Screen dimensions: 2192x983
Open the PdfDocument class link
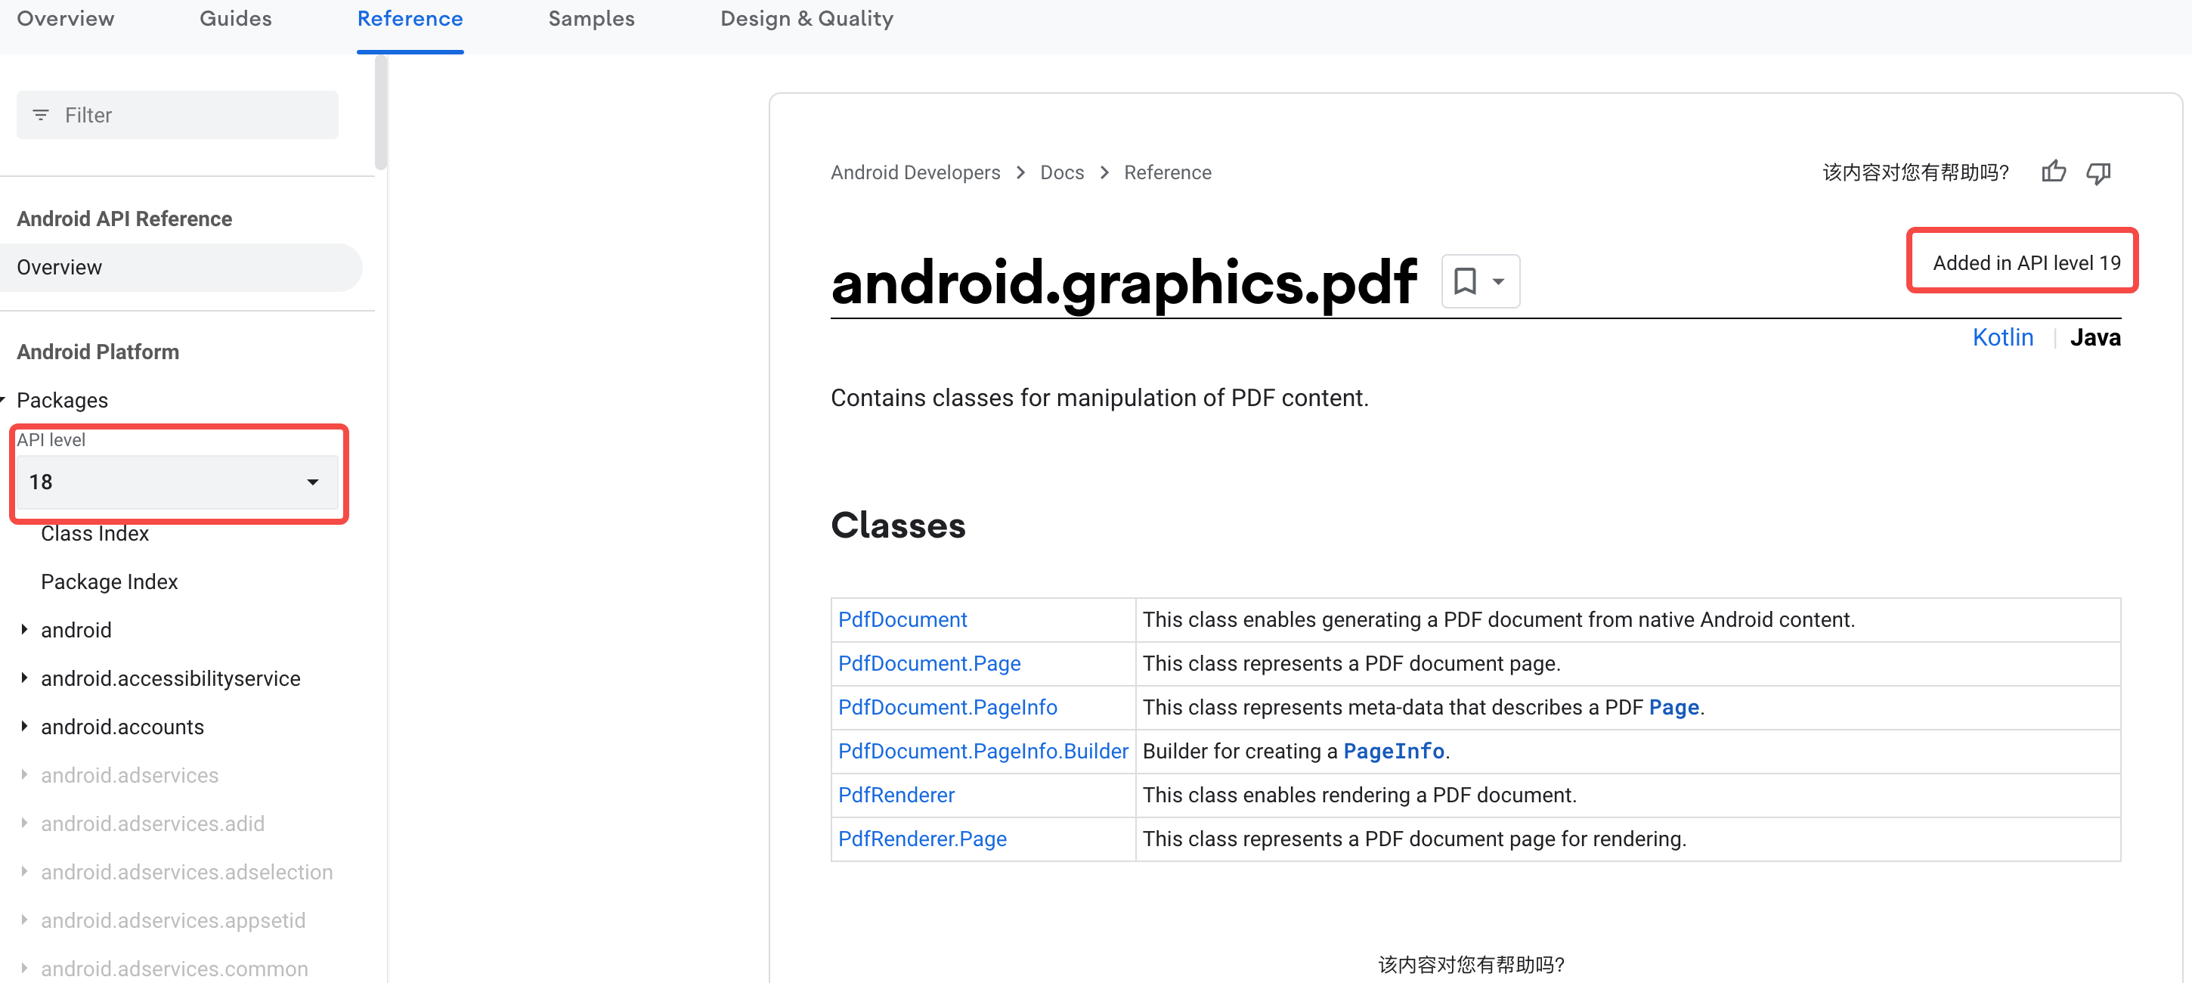(902, 619)
